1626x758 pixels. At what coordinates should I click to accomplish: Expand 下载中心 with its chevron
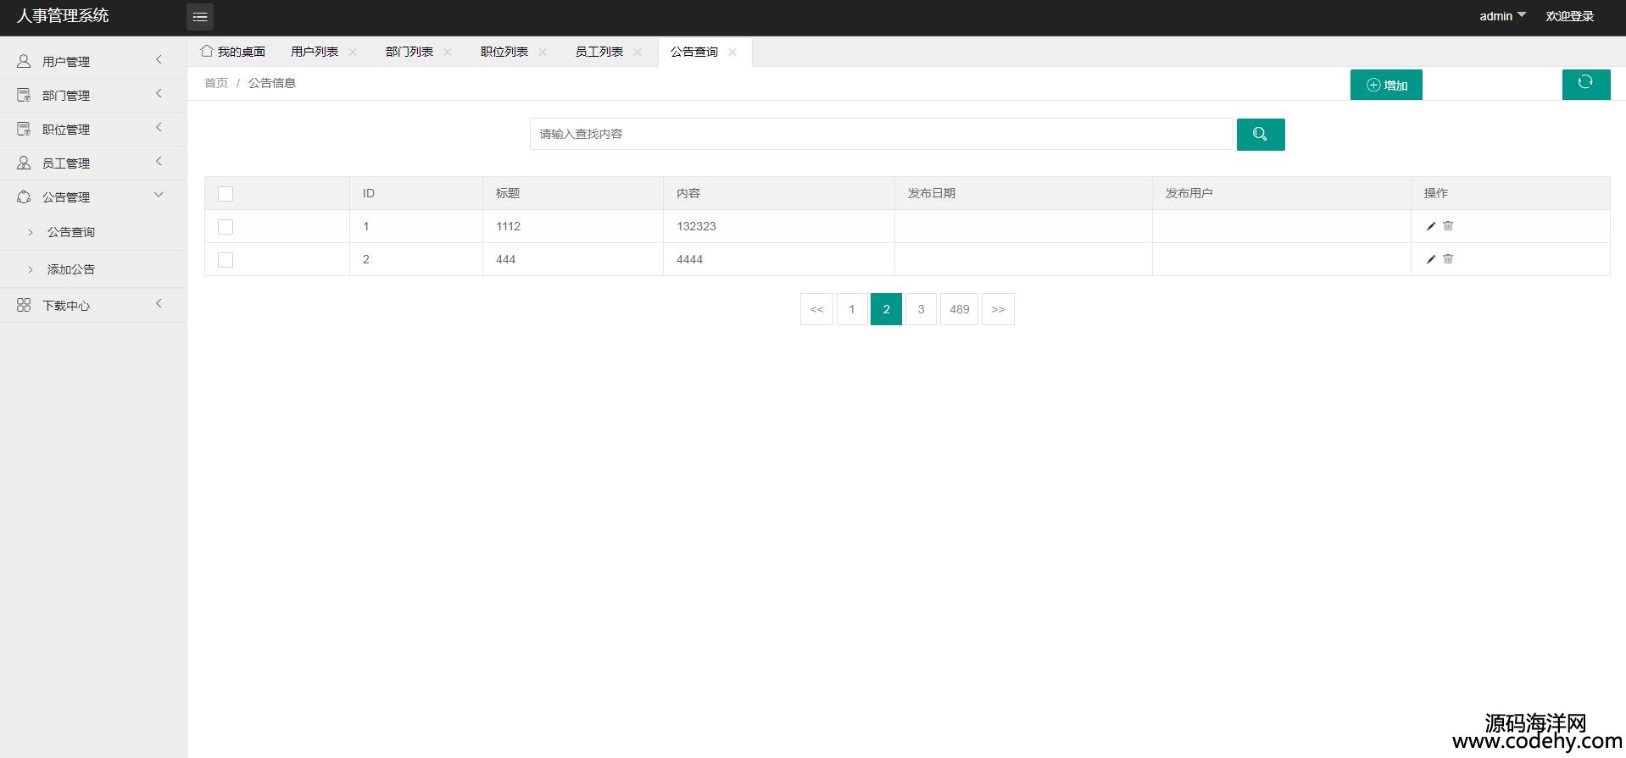point(159,304)
